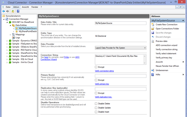This screenshot has width=187, height=117.
Task: Click the BOX.NET-to-SharePoint connection icon
Action: [10, 22]
